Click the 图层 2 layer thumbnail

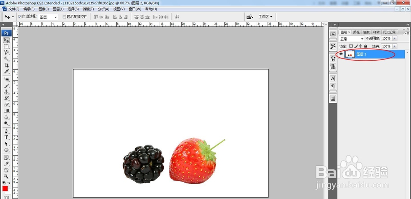coord(350,54)
